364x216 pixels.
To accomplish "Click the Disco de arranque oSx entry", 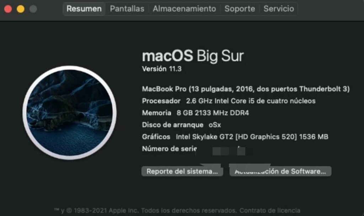I will coord(181,125).
